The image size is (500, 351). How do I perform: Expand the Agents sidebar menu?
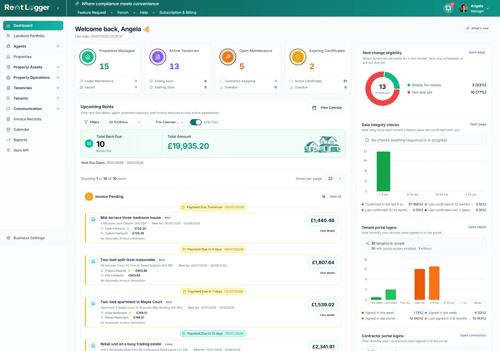(33, 46)
